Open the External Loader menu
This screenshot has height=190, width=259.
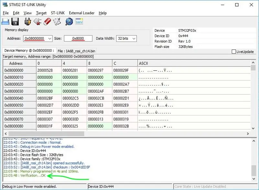(x=82, y=13)
